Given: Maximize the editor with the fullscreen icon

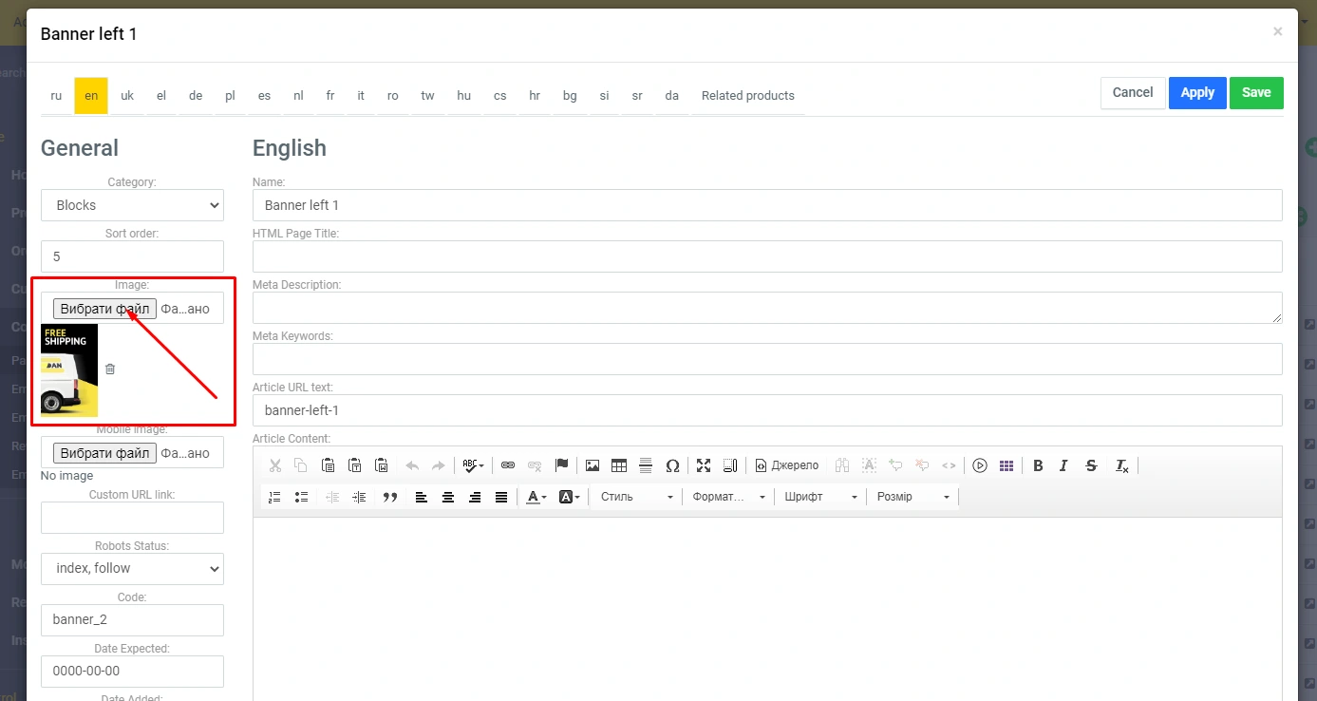Looking at the screenshot, I should (x=704, y=465).
